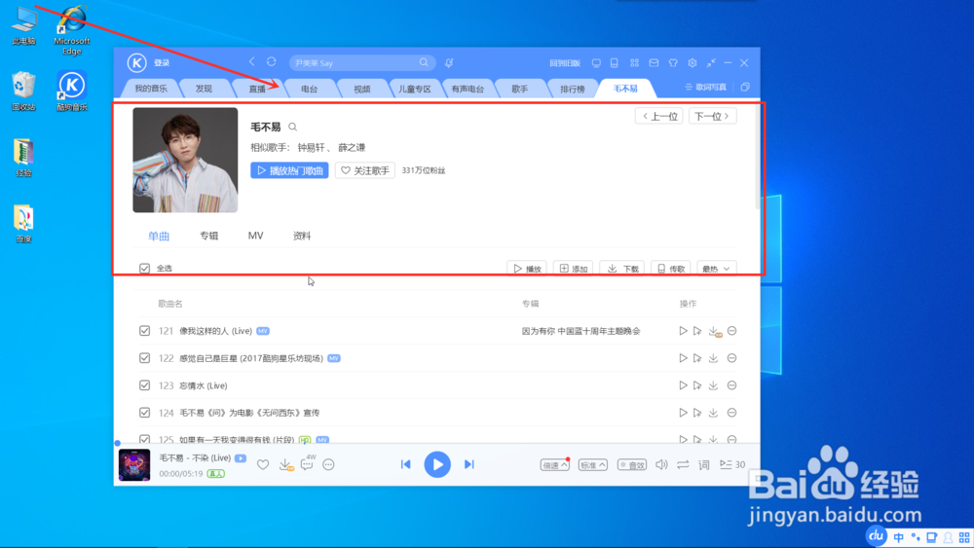Add song 122 to play next

(697, 358)
